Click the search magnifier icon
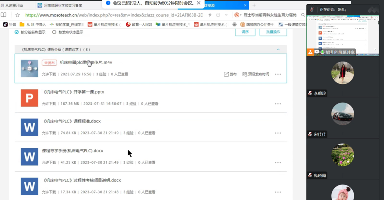 [303, 15]
